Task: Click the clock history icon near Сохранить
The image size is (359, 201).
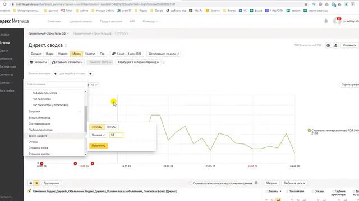Action: (328, 45)
